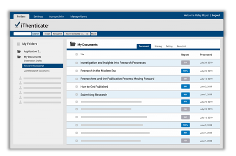Open the Move selected to dropdown
The height and width of the screenshot is (156, 236).
pos(77,34)
